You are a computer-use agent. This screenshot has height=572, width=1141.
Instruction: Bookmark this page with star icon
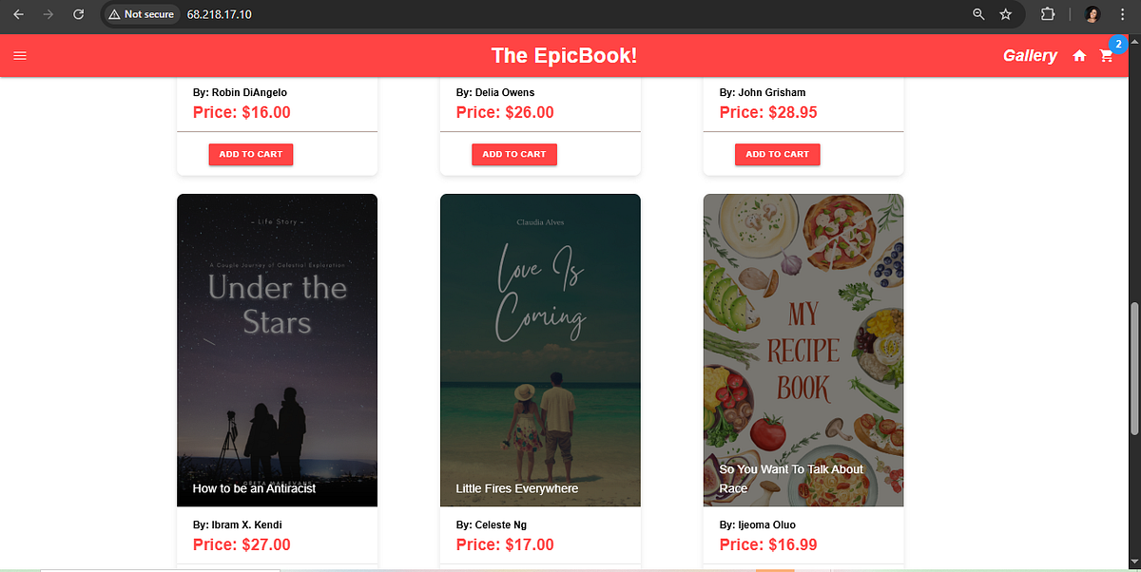pyautogui.click(x=1005, y=14)
